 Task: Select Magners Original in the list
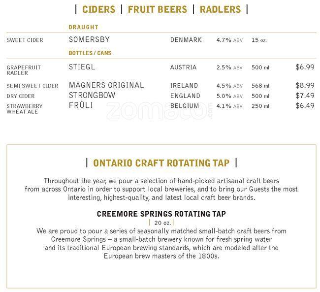106,85
